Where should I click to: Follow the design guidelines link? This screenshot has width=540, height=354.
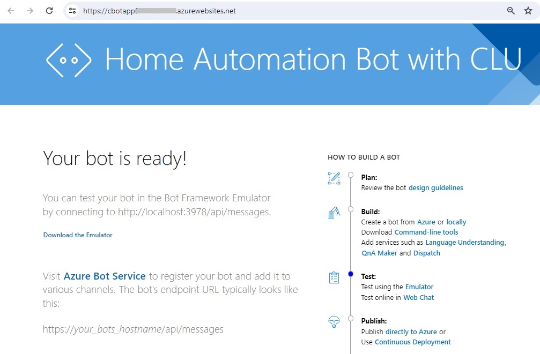click(x=435, y=188)
